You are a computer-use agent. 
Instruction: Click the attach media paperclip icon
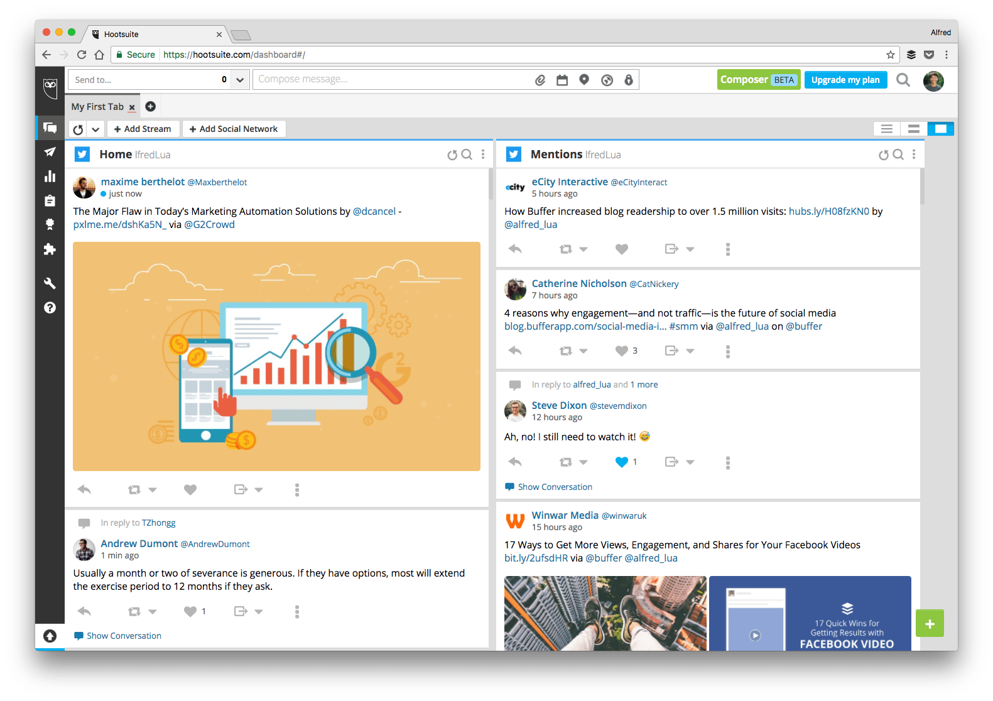pyautogui.click(x=540, y=80)
